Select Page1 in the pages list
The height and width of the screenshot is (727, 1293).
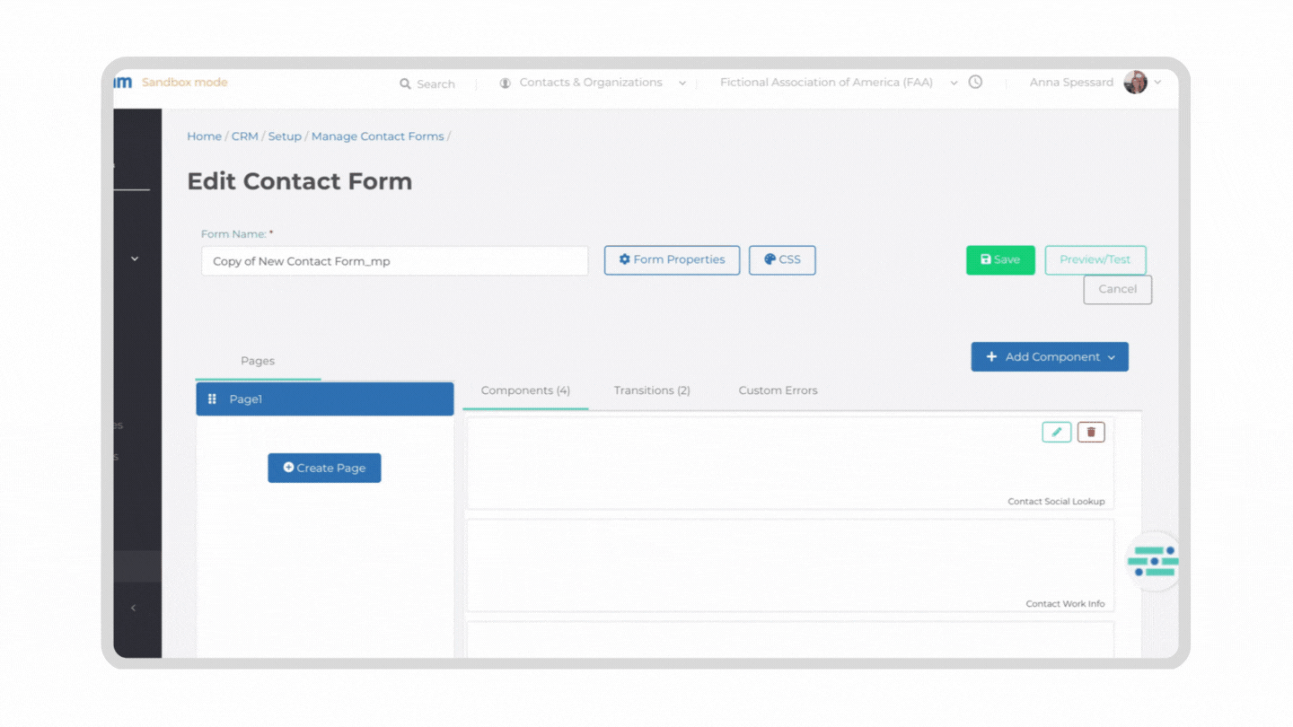pyautogui.click(x=325, y=399)
